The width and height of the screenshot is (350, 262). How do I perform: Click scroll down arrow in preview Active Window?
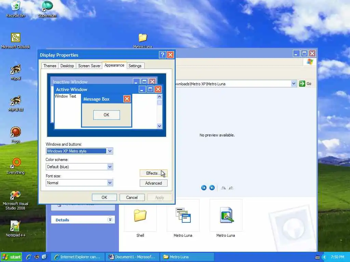pos(159,126)
